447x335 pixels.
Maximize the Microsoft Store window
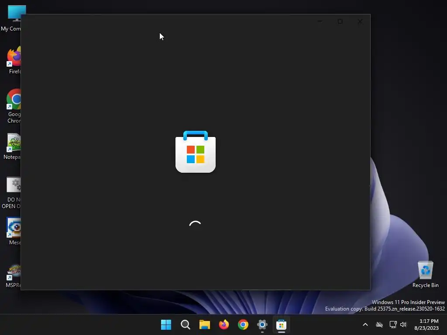[x=340, y=21]
